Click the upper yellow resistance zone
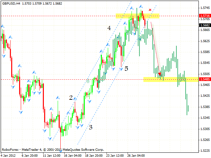The height and width of the screenshot is (158, 211). point(137,15)
